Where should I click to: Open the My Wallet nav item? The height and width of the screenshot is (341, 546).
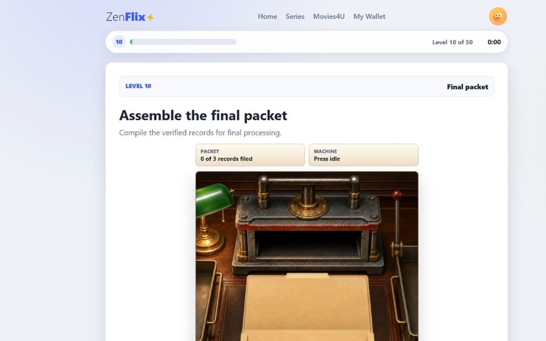pyautogui.click(x=369, y=16)
